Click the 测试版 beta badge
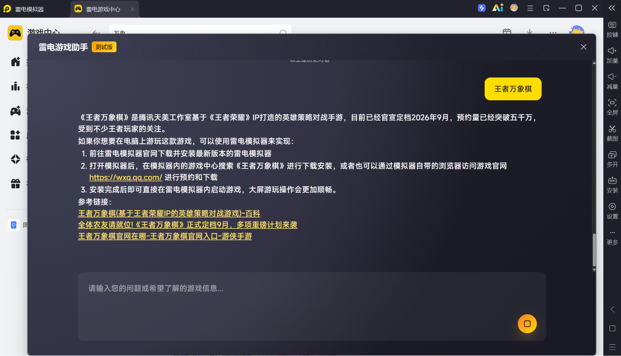This screenshot has height=356, width=621. coord(104,47)
